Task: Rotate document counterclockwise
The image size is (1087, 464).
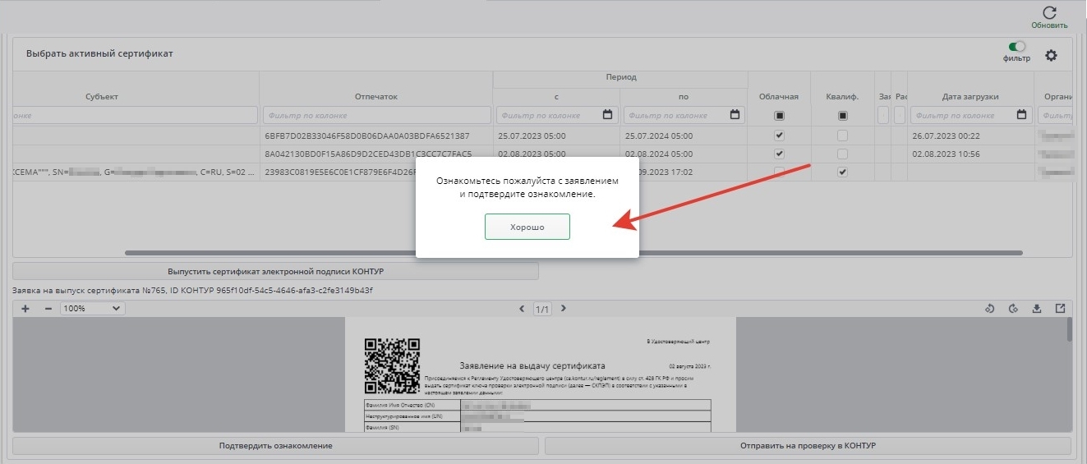Action: 989,309
